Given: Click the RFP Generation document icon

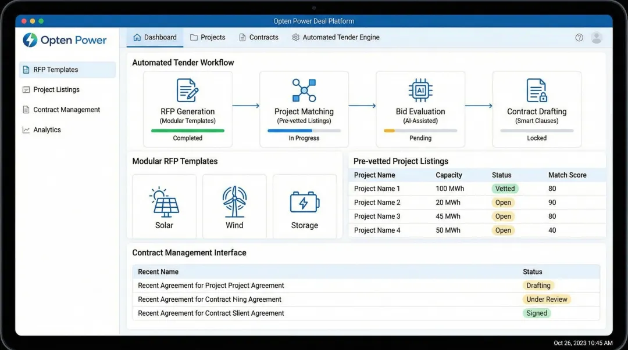Looking at the screenshot, I should 187,90.
